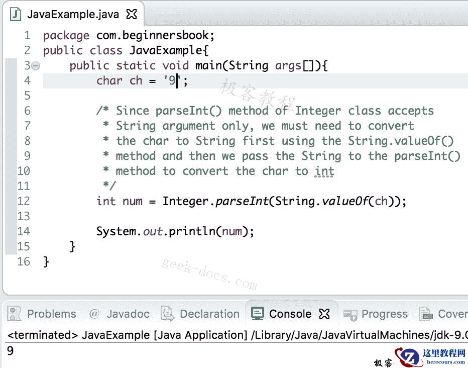Click line number 12 in the gutter
This screenshot has width=468, height=368.
[x=23, y=201]
